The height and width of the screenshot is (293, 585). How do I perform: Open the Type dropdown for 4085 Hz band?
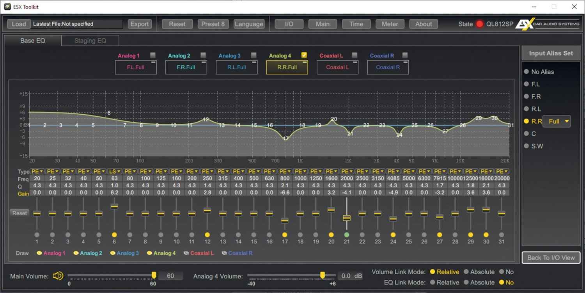tap(393, 171)
